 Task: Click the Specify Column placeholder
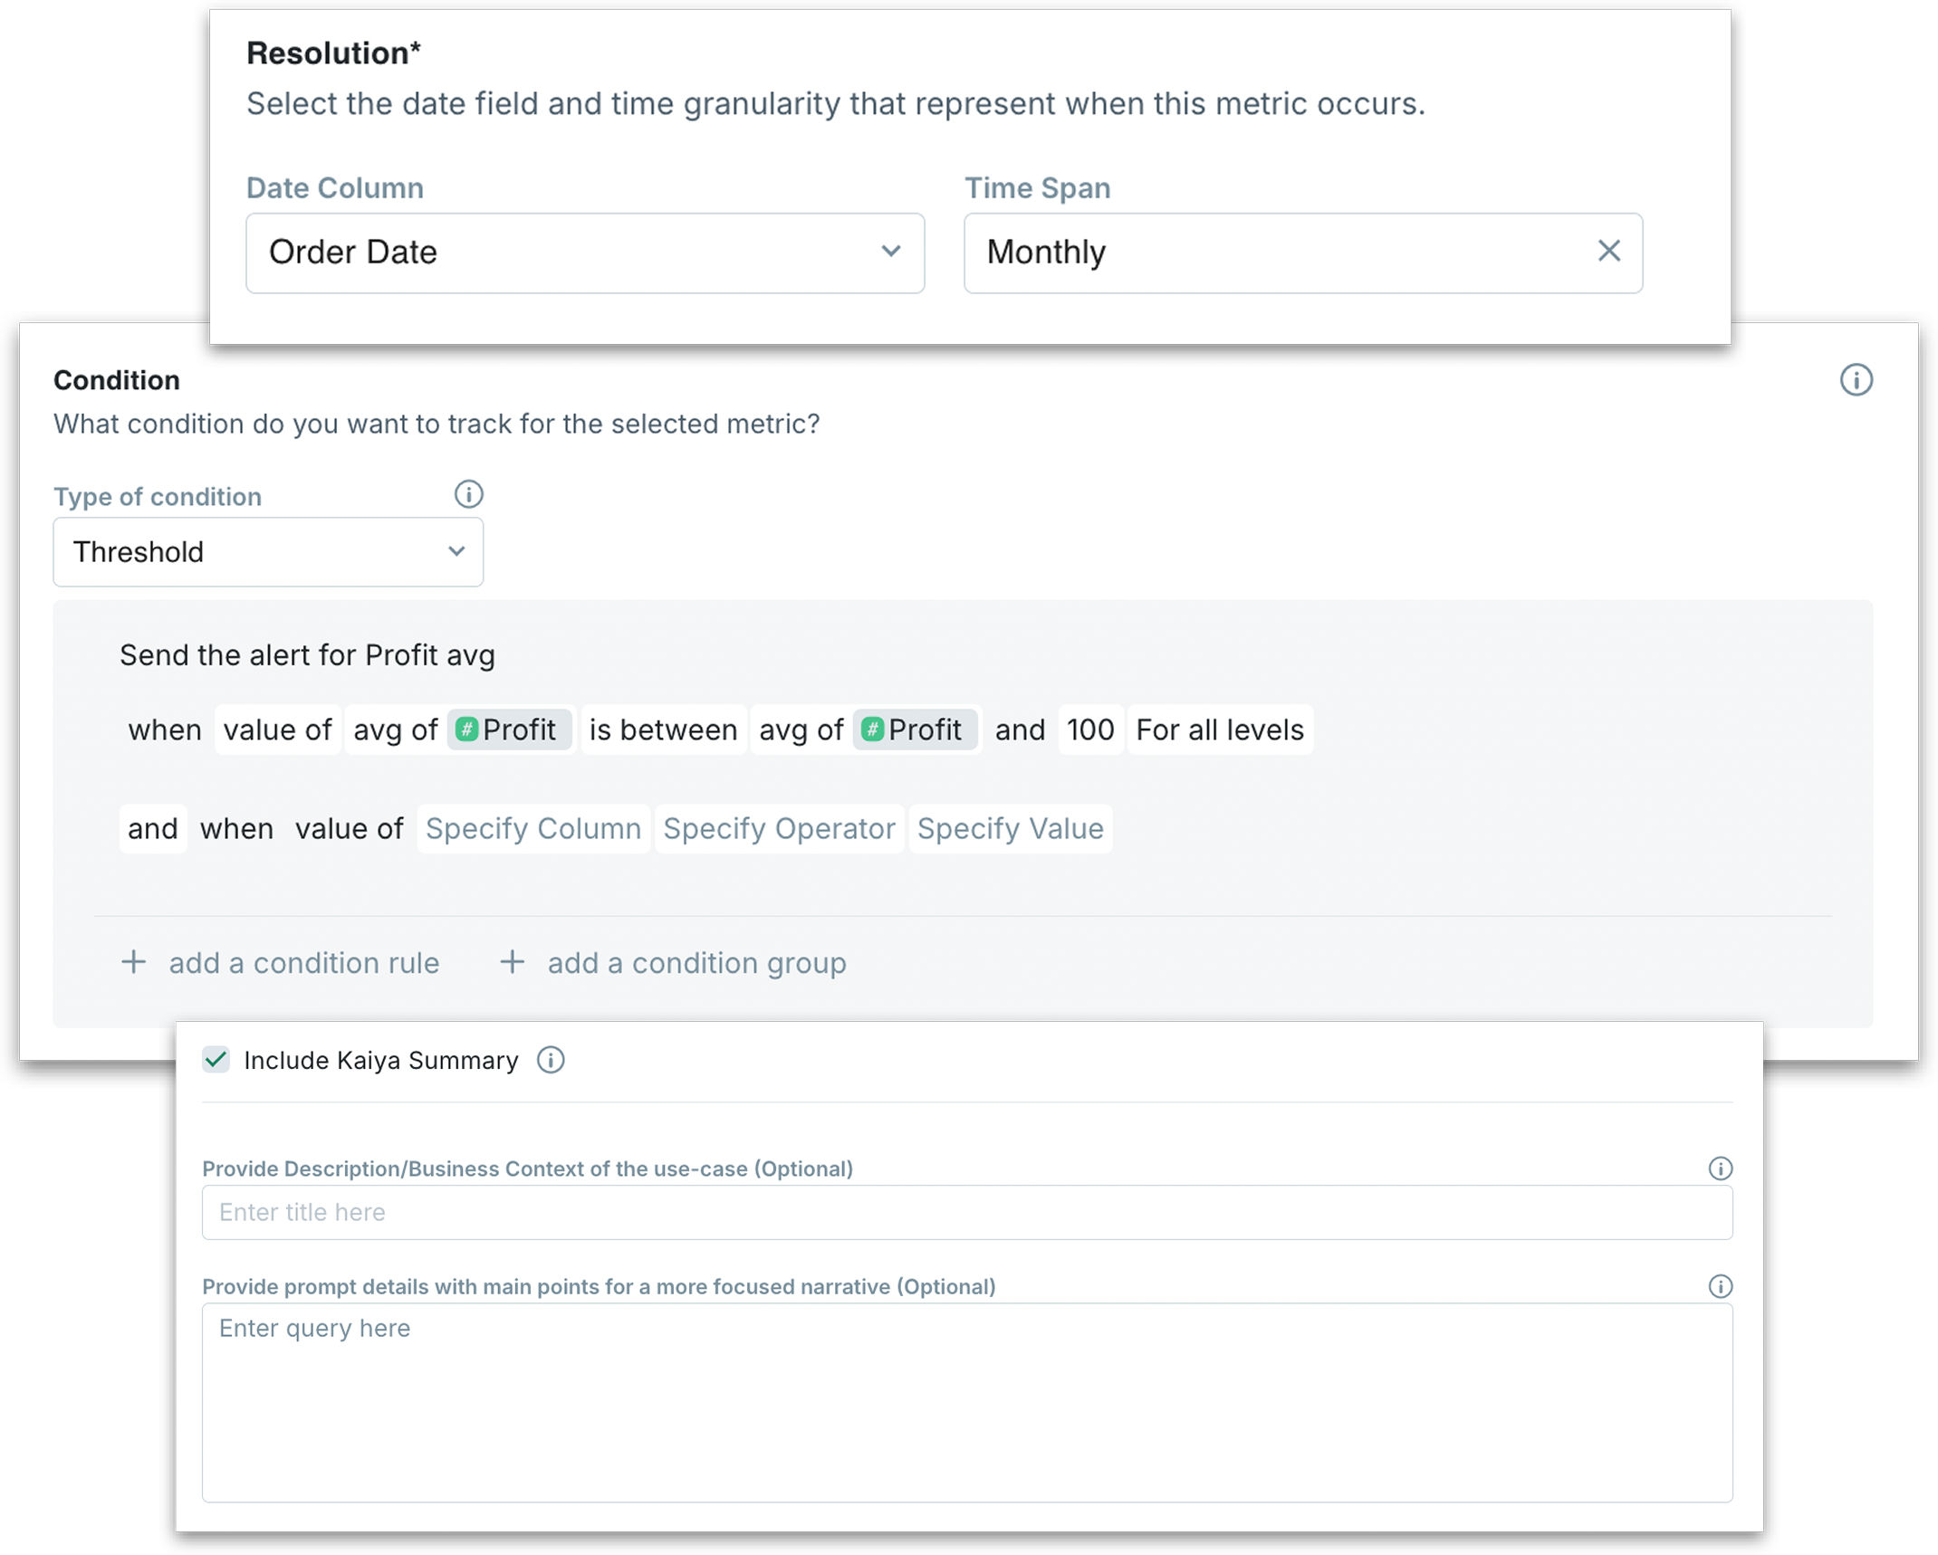pos(533,828)
